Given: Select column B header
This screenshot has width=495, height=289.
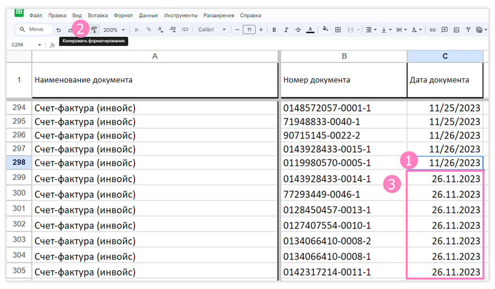Looking at the screenshot, I should [x=344, y=56].
